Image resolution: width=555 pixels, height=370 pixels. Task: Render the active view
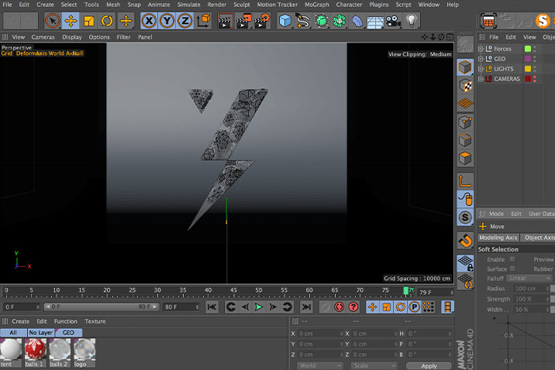pyautogui.click(x=225, y=21)
